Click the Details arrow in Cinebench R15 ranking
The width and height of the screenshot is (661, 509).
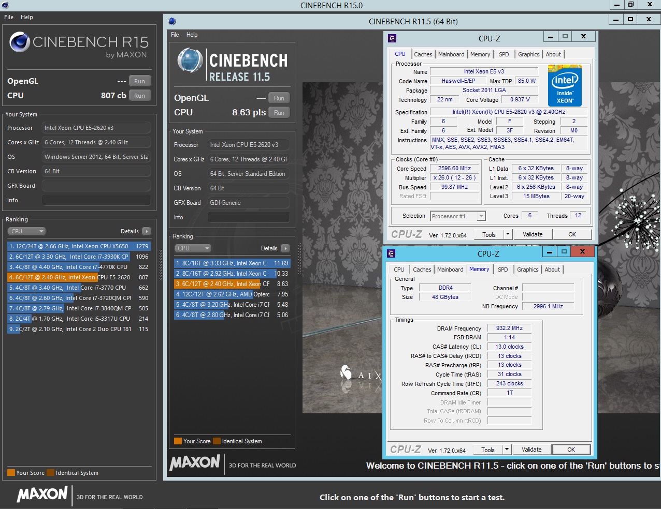[147, 231]
